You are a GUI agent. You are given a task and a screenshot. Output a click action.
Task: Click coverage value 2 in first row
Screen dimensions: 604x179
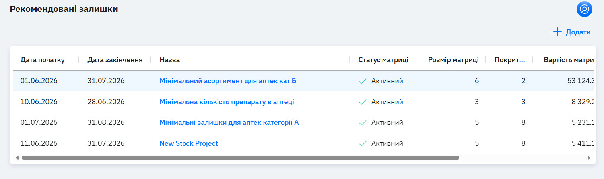523,81
